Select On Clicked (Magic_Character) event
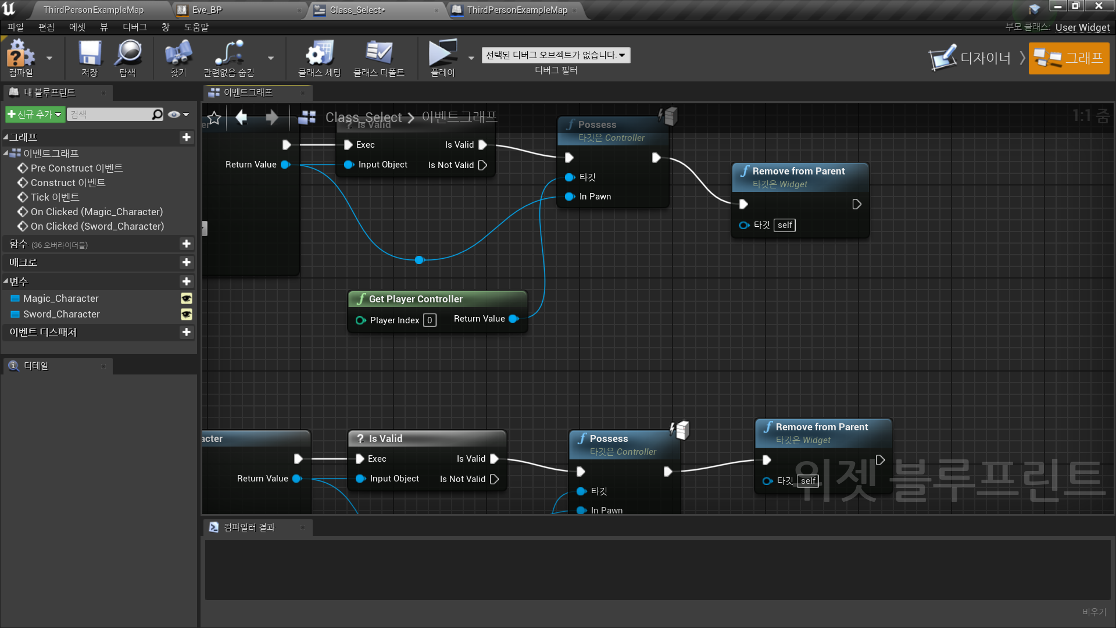Viewport: 1116px width, 628px height. [96, 212]
